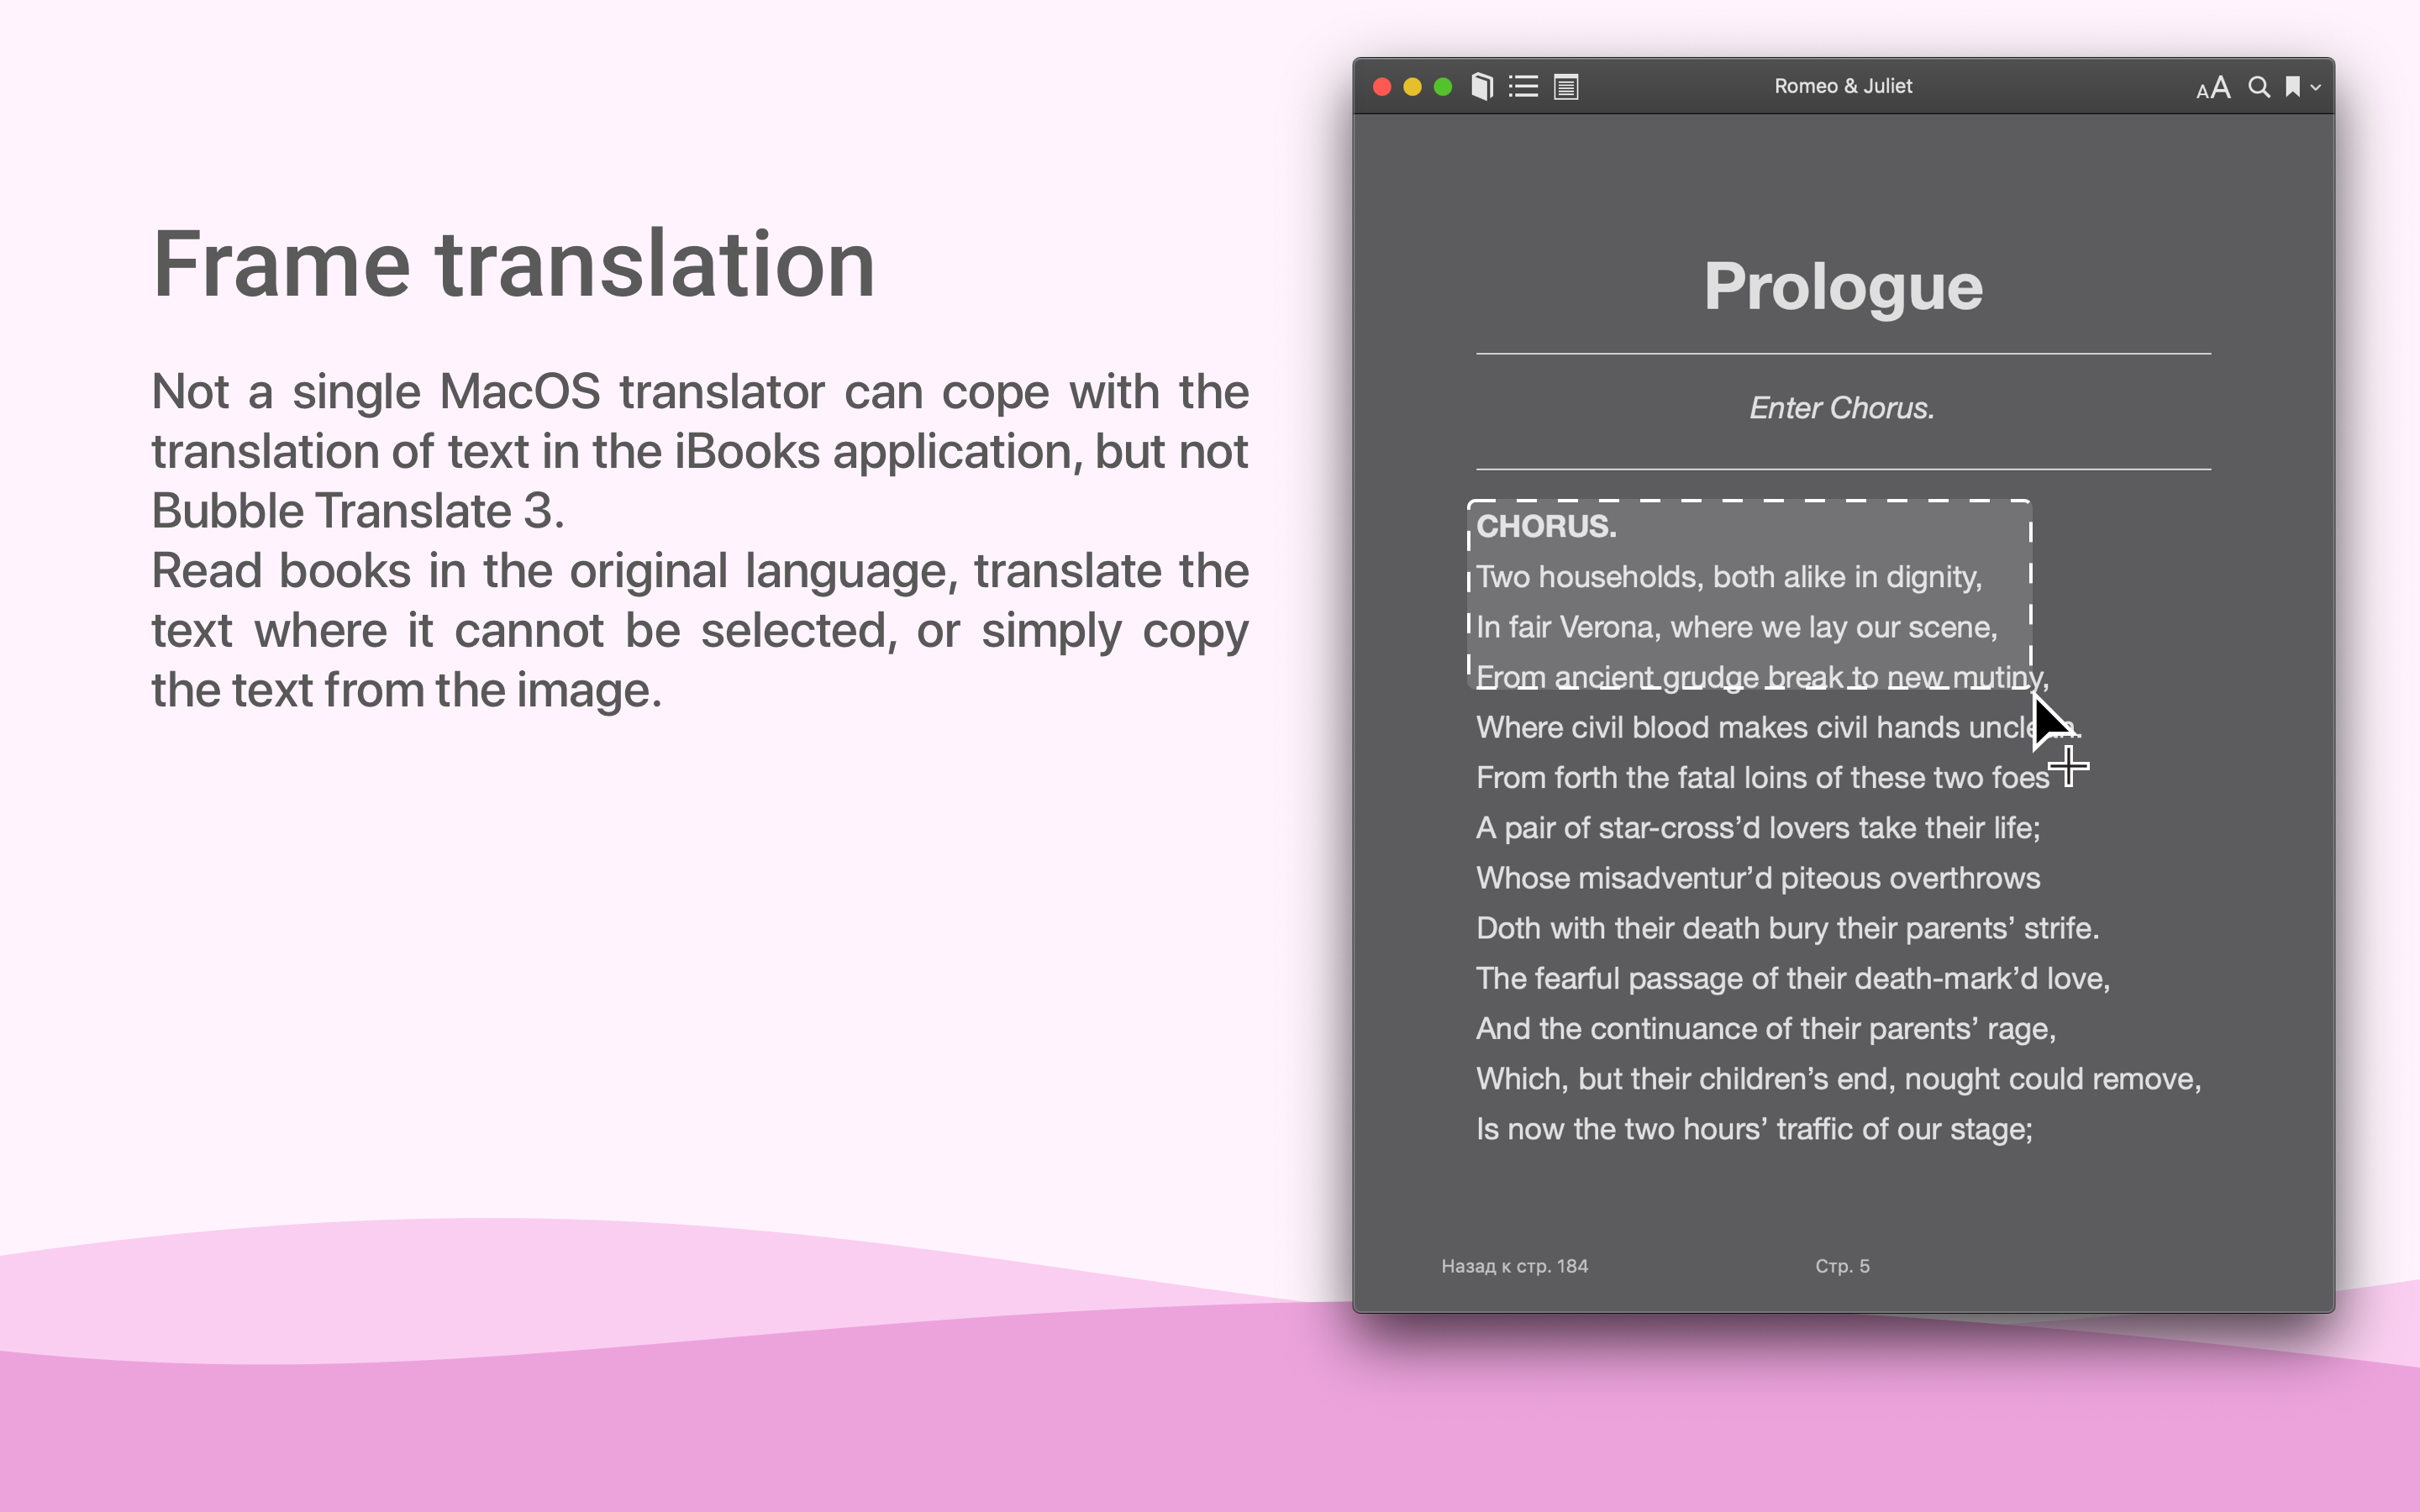
Task: Click the 'Enter Chorus.' stage direction
Action: (x=1842, y=408)
